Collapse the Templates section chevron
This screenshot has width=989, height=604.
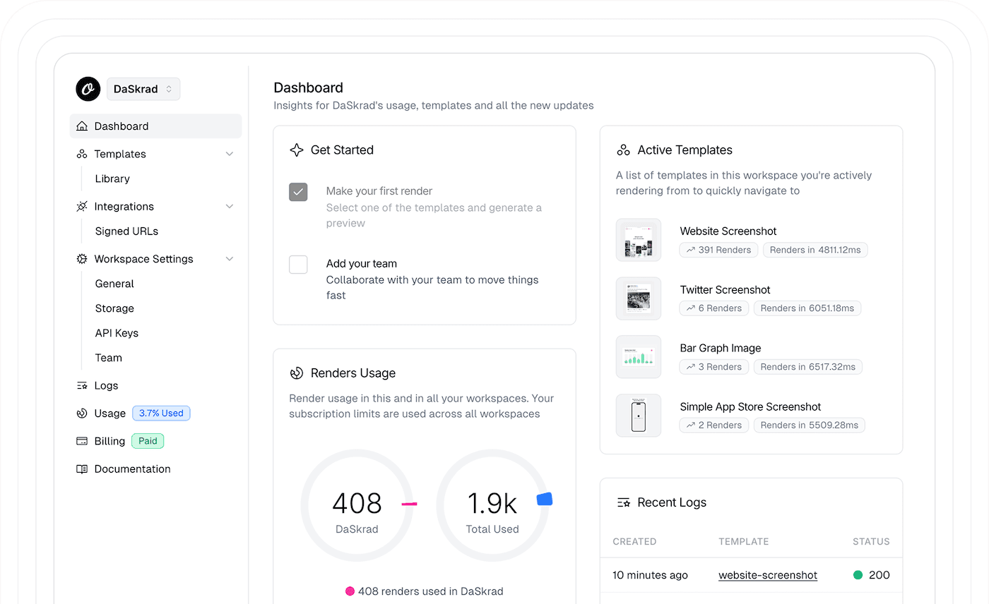[x=229, y=154]
